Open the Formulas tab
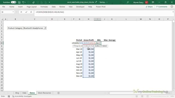The image size is (175, 98). point(44,7)
